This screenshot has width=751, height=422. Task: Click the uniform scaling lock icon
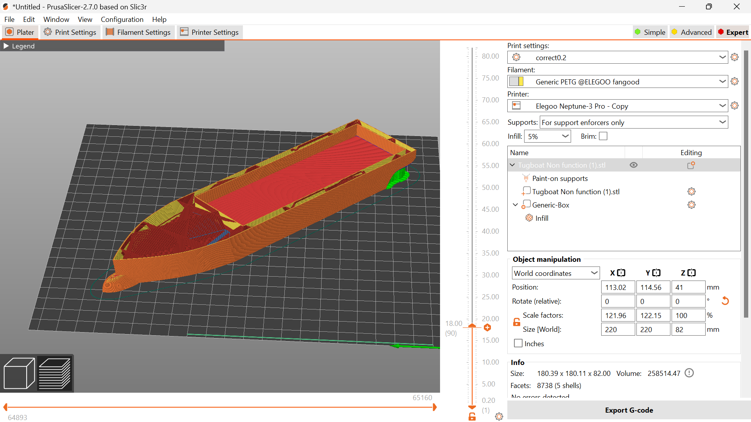pyautogui.click(x=517, y=322)
